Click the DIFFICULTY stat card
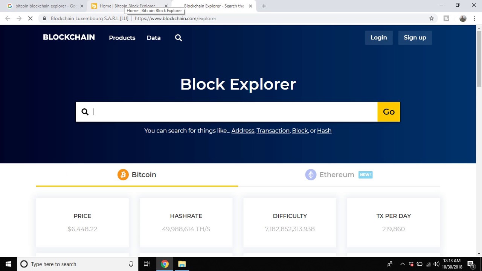 tap(290, 222)
